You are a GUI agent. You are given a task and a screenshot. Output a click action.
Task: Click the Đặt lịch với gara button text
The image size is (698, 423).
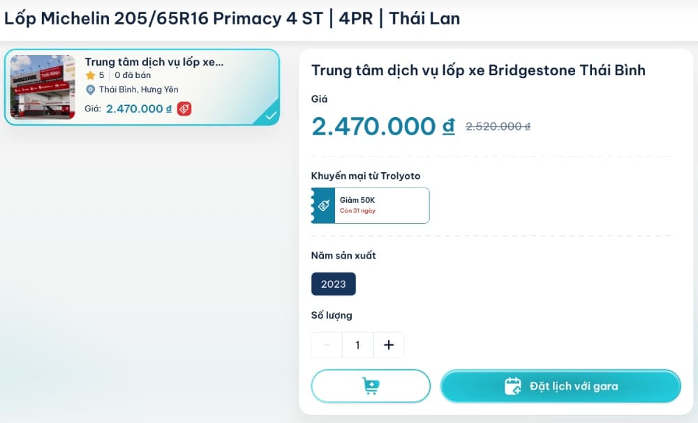pyautogui.click(x=574, y=386)
